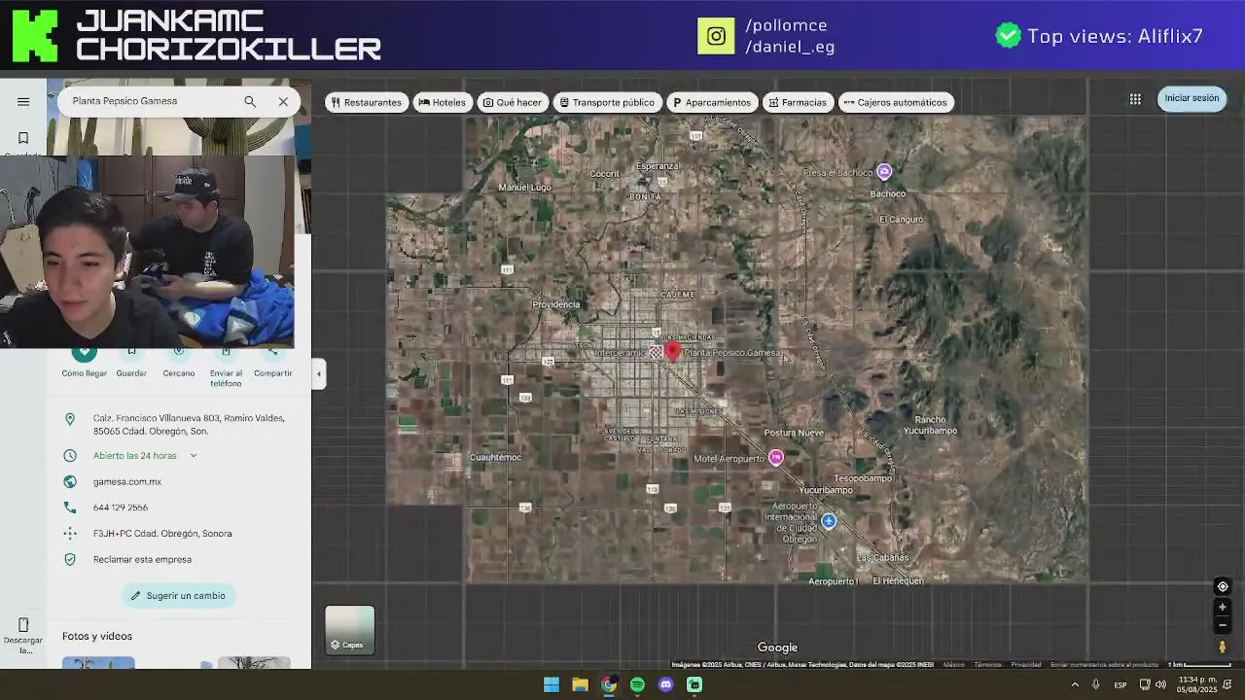The image size is (1245, 700).
Task: Collapse the side panel arrow
Action: [x=318, y=373]
